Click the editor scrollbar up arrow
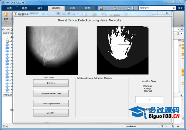This screenshot has height=130, width=186. (179, 42)
